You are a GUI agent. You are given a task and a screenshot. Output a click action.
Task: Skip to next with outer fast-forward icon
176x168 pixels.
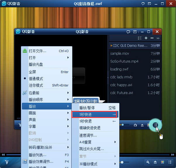[x=172, y=155]
